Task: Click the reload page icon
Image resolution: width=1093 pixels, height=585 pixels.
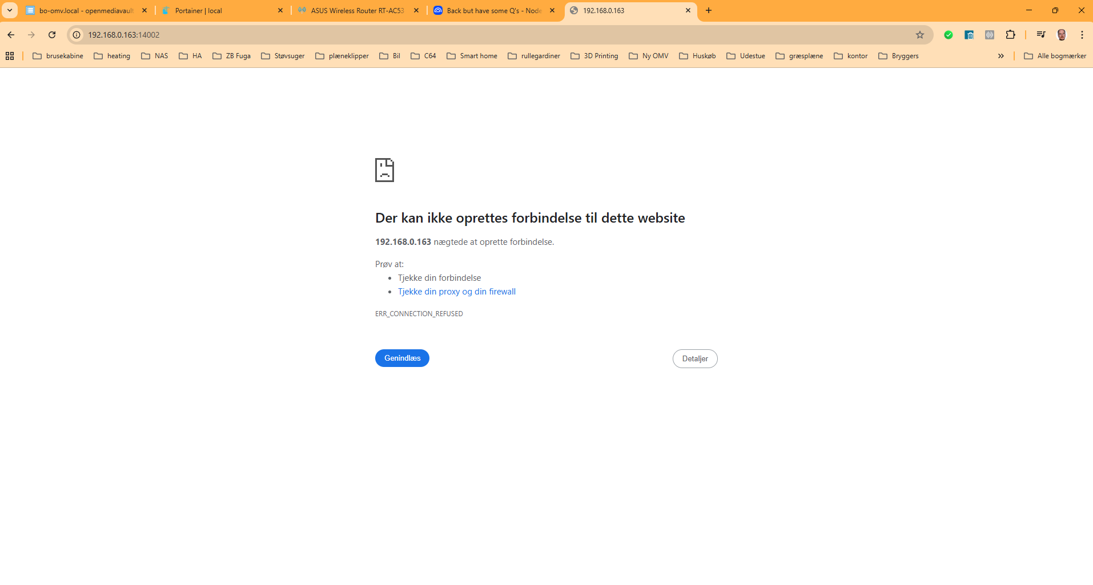Action: [52, 35]
